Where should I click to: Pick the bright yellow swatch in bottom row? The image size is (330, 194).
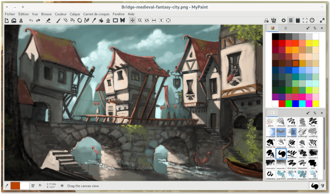(x=316, y=103)
